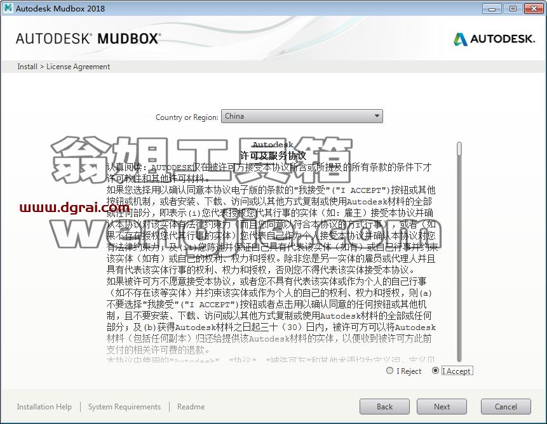
Task: Click the 'Autodesk Mudbox 2018' title bar text
Action: 60,8
